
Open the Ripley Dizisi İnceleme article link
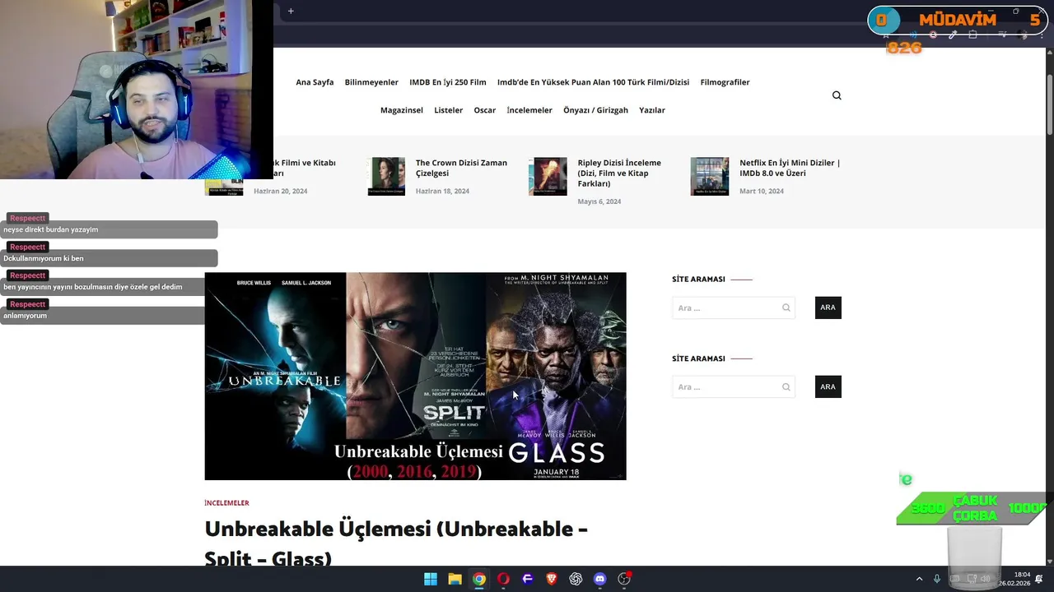619,173
